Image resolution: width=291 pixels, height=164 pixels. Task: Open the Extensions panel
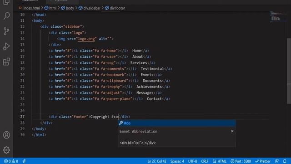(6, 61)
